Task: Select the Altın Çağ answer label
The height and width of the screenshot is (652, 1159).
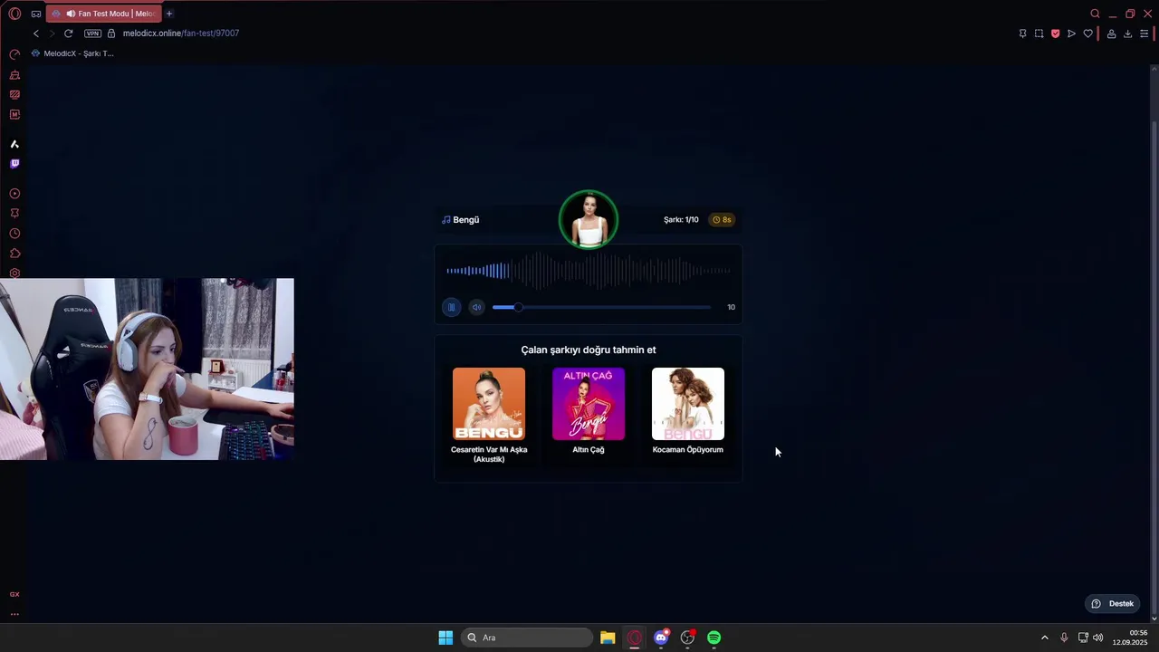Action: tap(589, 450)
